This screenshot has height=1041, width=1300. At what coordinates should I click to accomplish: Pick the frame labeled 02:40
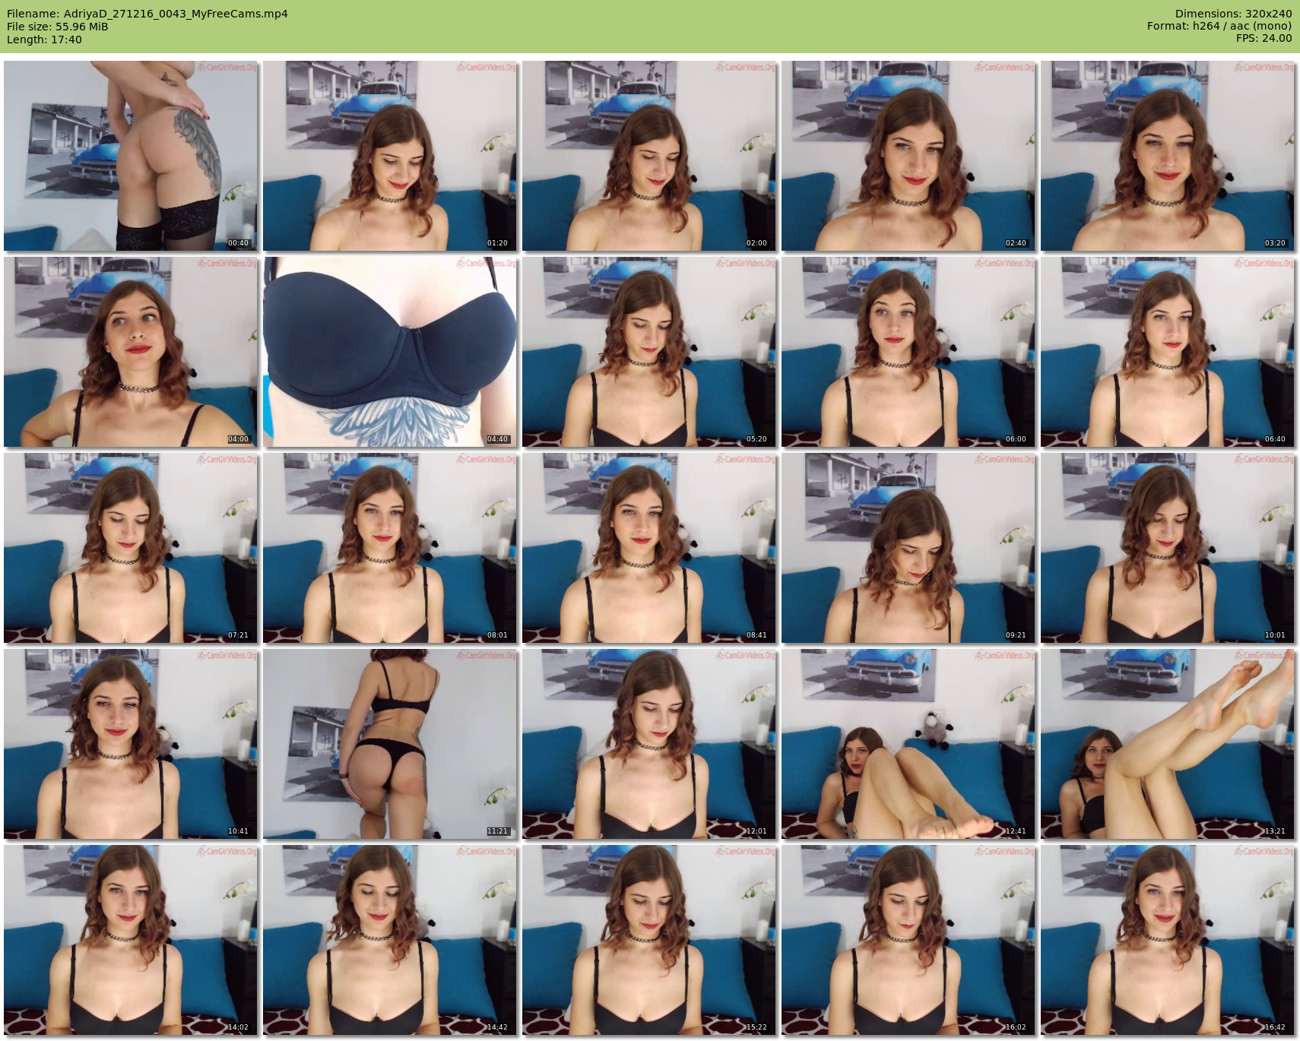tap(908, 156)
